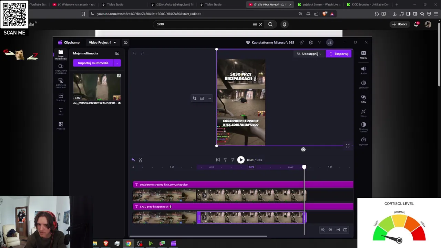Open the Clipchamp feedback icon
Image resolution: width=441 pixels, height=248 pixels.
[x=302, y=42]
